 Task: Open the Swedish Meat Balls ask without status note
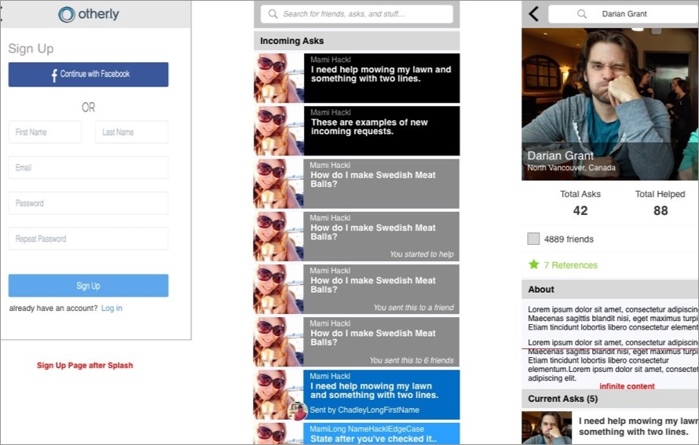point(381,184)
